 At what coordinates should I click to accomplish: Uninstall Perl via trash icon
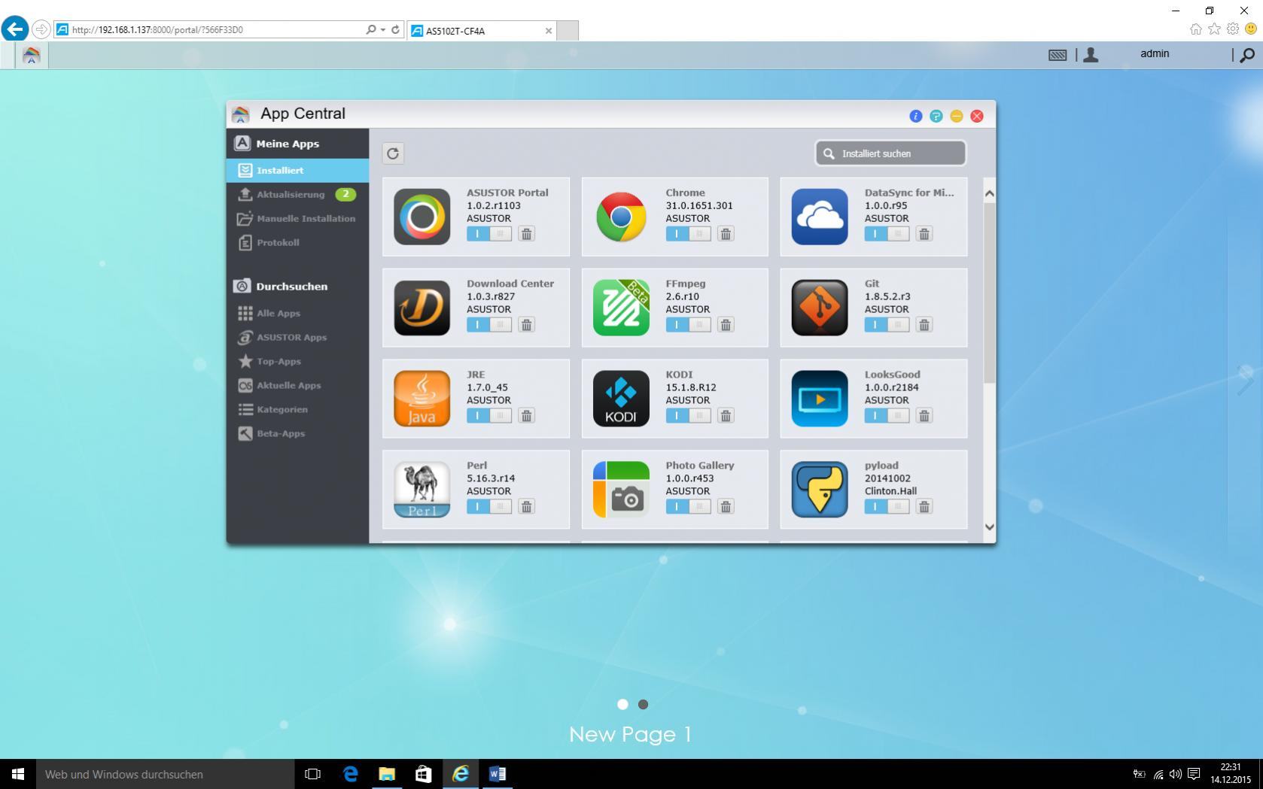(527, 507)
